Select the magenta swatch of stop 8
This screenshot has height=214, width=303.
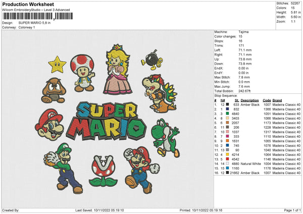point(227,136)
